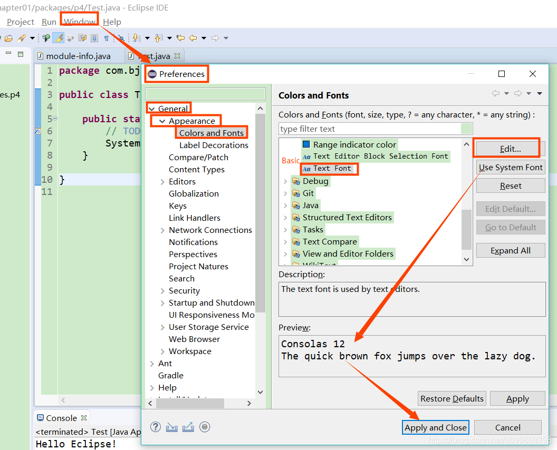
Task: Expand the Editors tree node
Action: (162, 182)
